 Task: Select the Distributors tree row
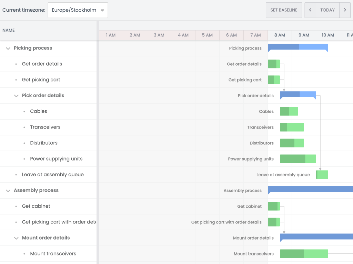tap(48, 143)
